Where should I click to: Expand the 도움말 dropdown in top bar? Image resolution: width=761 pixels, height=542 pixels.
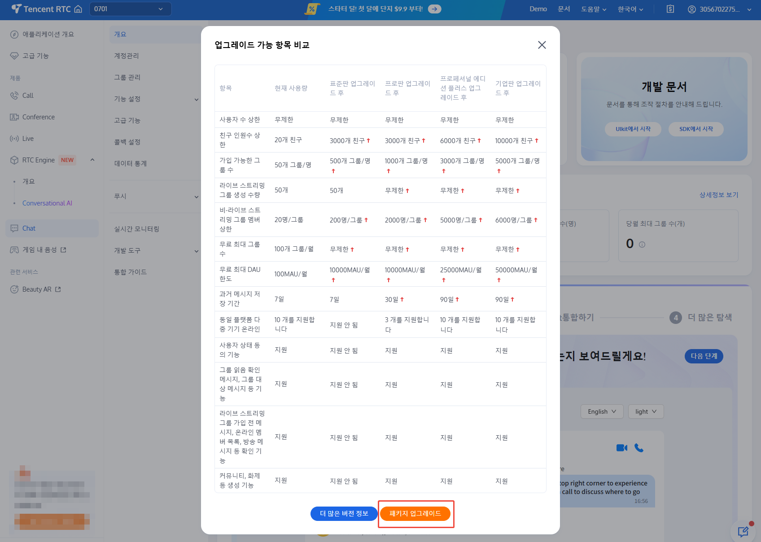pos(594,9)
